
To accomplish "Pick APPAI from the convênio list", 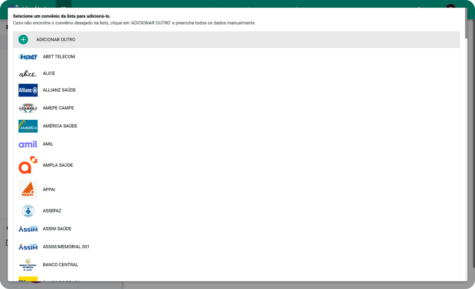I will [49, 190].
